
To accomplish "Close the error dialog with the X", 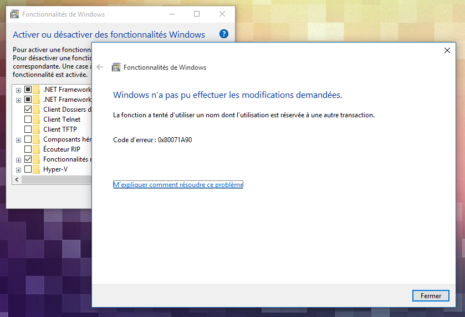I will coord(447,50).
